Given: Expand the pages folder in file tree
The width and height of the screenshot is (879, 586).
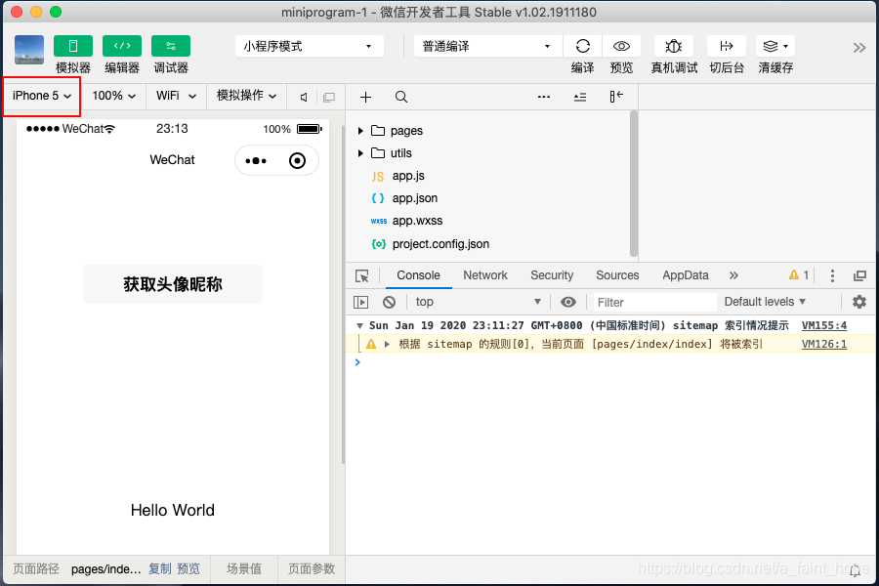Looking at the screenshot, I should tap(360, 130).
